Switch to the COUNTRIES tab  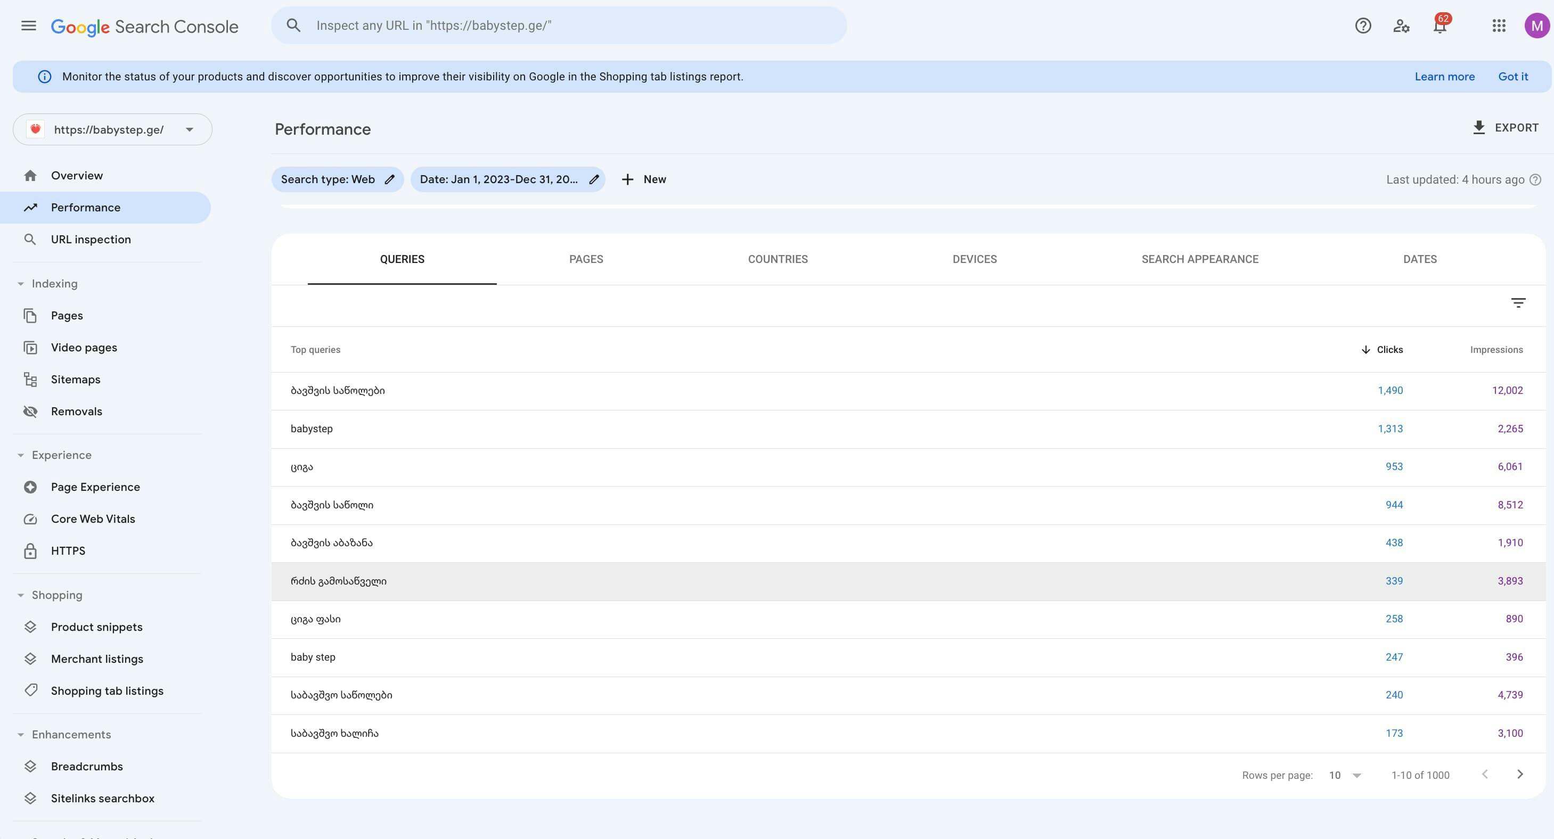click(x=778, y=259)
